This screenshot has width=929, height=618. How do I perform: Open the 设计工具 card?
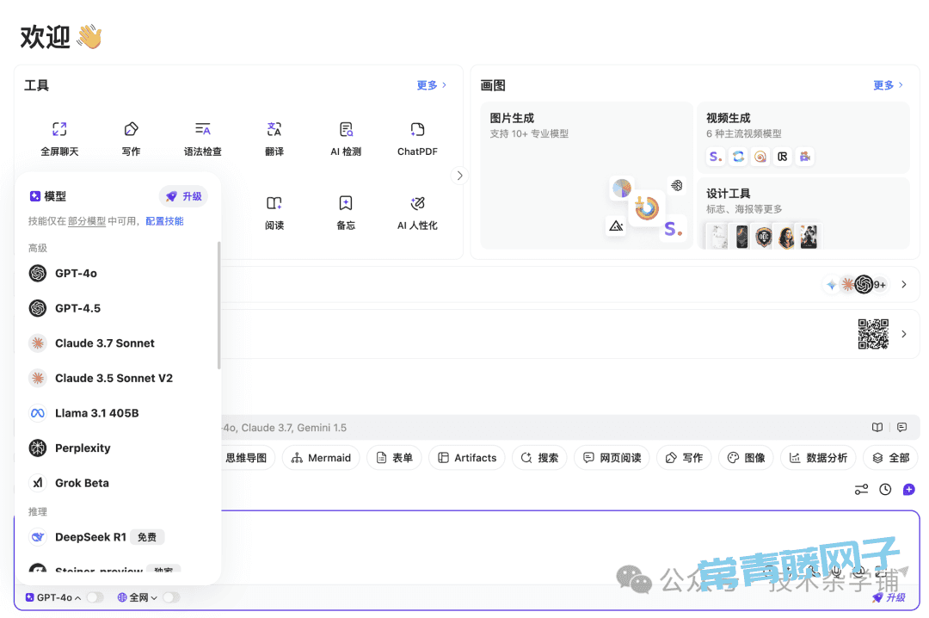click(803, 213)
